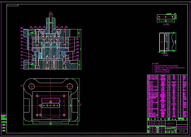Select the die shank at top of section view
Viewport: 191px width, 137px height.
(51, 24)
